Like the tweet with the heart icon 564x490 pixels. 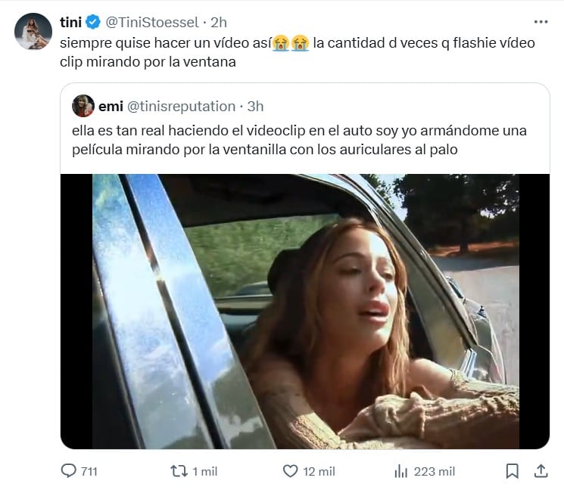[290, 471]
